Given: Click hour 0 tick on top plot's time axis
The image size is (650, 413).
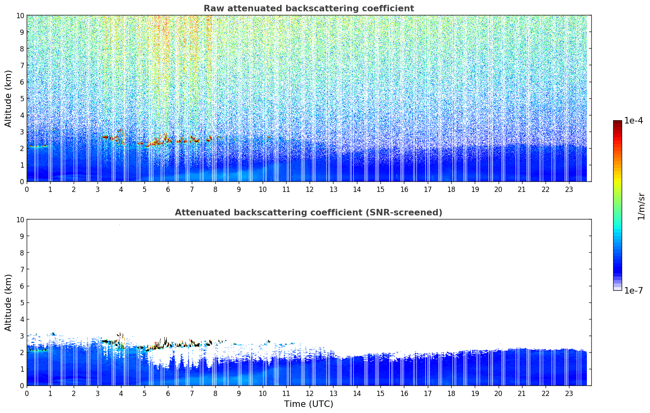Looking at the screenshot, I should click(x=27, y=189).
